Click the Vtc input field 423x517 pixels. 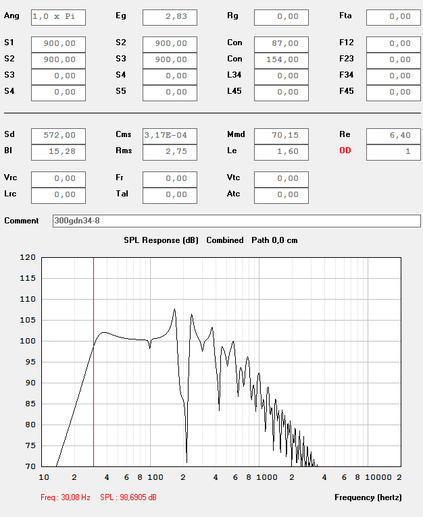click(281, 180)
